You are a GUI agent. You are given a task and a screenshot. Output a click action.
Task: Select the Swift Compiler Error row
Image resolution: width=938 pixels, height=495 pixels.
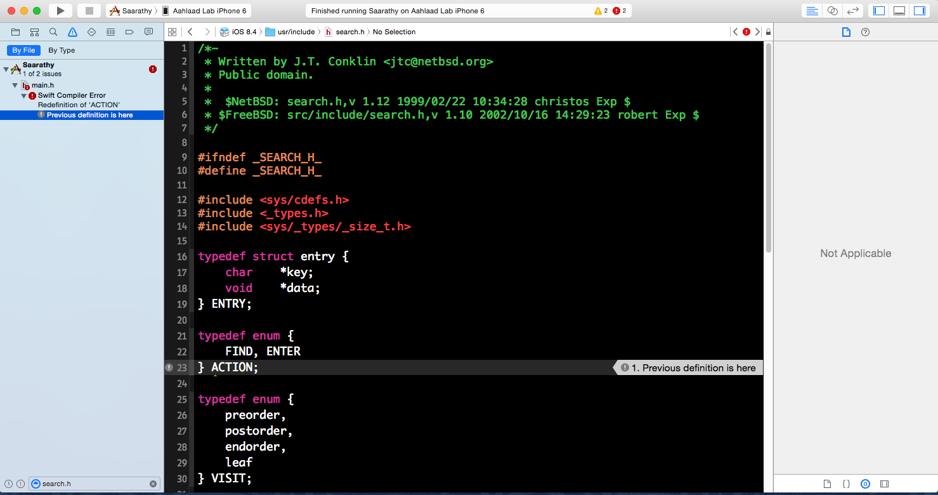82,100
